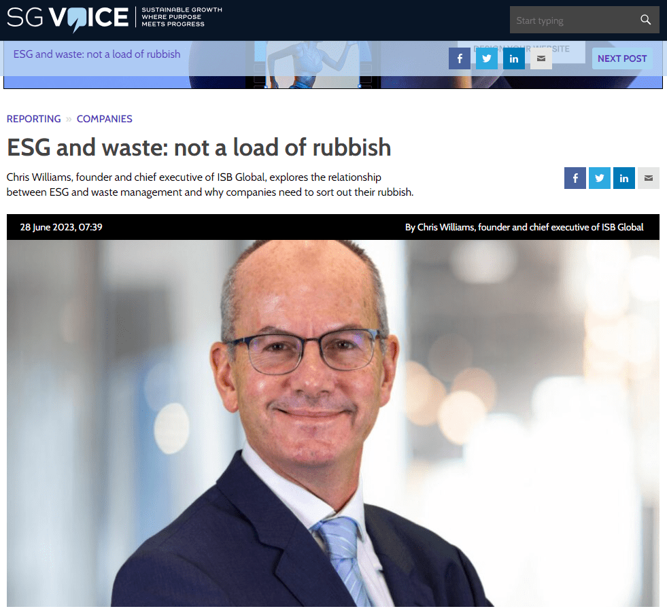
Task: Go to the NEXT POST
Action: pos(622,58)
